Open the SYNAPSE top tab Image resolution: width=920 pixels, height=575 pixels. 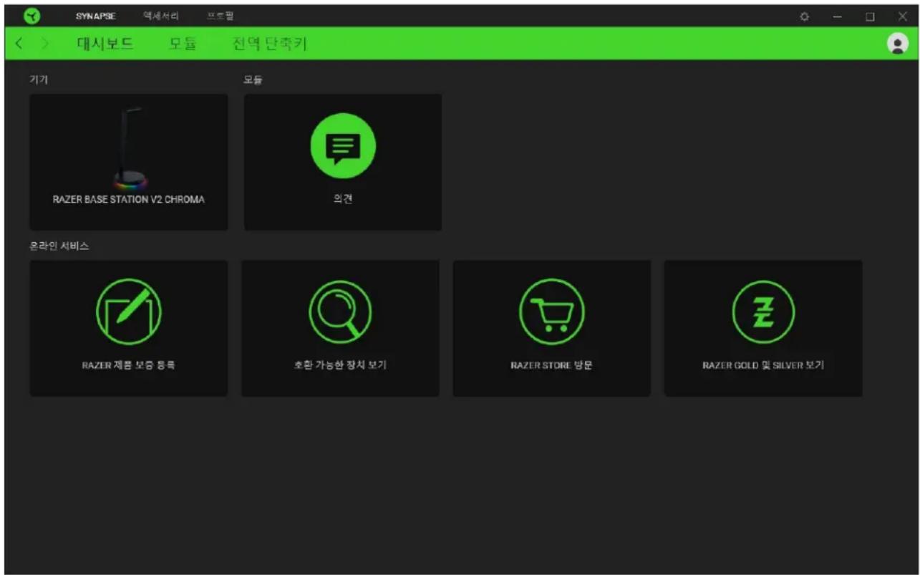pos(96,16)
